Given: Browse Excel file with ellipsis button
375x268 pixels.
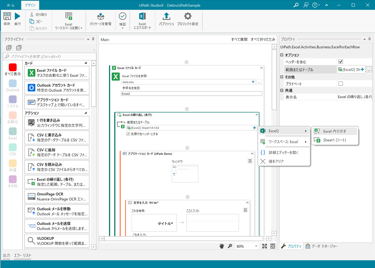Looking at the screenshot, I should point(259,82).
